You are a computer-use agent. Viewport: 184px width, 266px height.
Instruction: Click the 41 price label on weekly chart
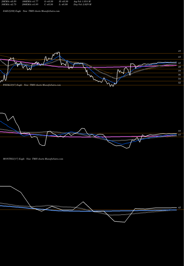click(x=180, y=135)
